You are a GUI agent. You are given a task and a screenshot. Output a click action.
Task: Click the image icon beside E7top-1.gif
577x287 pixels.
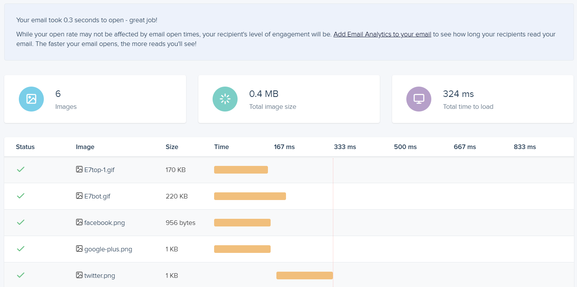[79, 169]
